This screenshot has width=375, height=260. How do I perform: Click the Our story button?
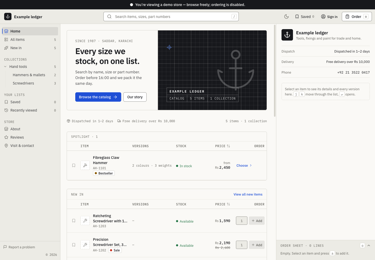pos(135,97)
